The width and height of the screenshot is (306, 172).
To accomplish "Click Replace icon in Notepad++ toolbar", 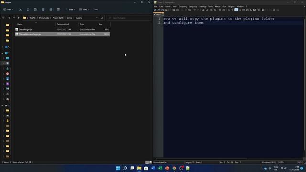I will [x=207, y=10].
